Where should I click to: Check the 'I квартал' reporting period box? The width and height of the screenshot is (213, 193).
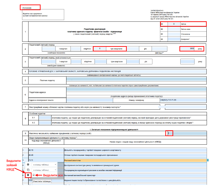click(x=49, y=49)
